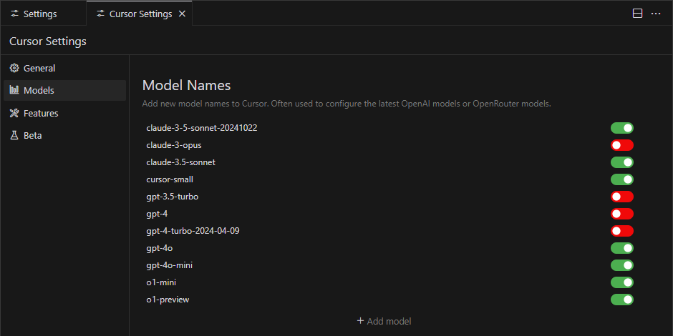Switch off the o1-mini model toggle
This screenshot has width=673, height=336.
click(622, 282)
